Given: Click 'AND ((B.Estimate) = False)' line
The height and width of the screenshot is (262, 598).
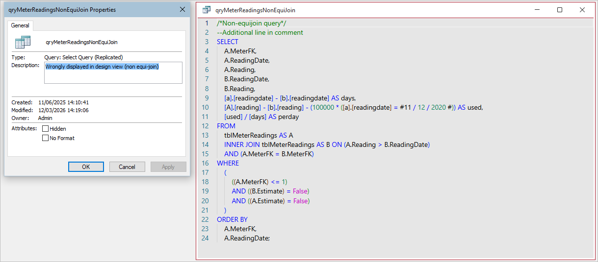Looking at the screenshot, I should tap(271, 191).
